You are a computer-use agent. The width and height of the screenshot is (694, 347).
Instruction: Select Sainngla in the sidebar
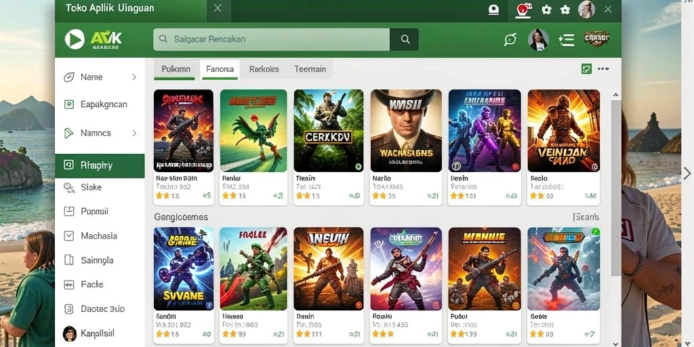pos(100,260)
